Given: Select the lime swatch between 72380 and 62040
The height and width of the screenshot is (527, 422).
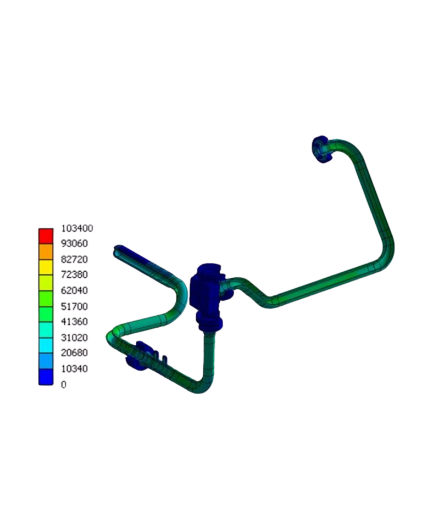Looking at the screenshot, I should click(46, 283).
